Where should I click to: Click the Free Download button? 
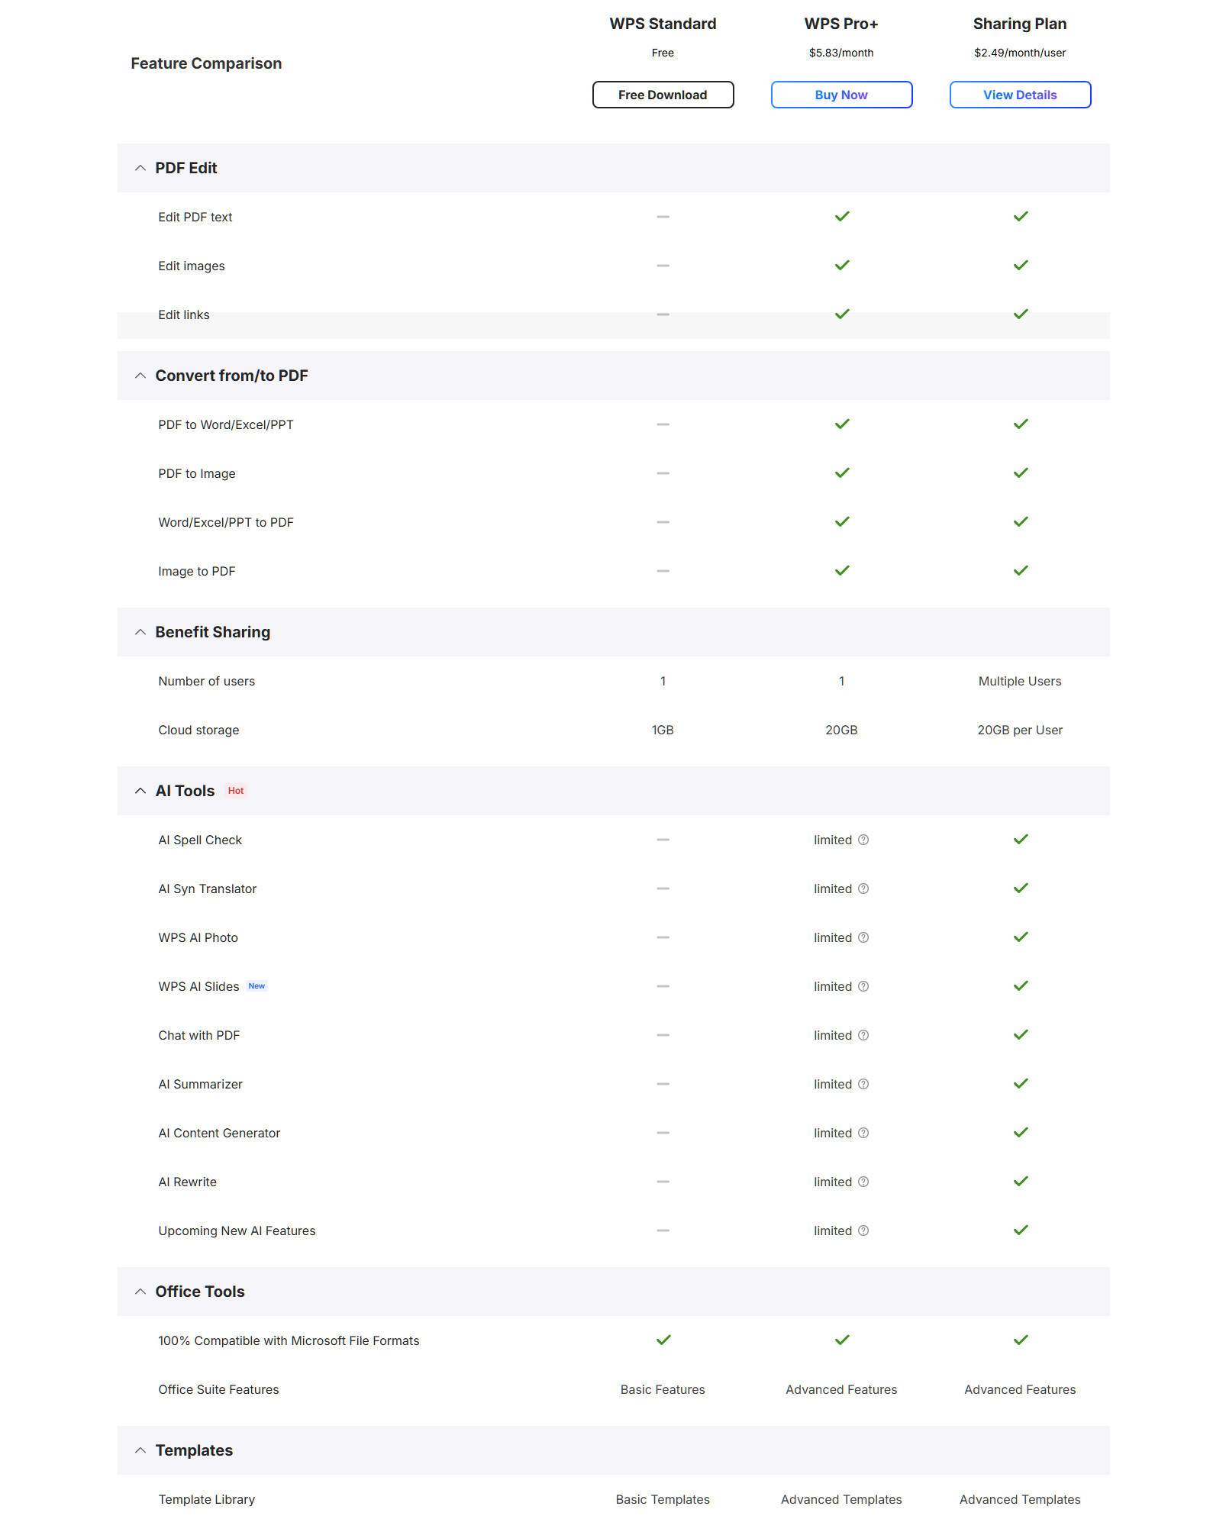tap(663, 95)
